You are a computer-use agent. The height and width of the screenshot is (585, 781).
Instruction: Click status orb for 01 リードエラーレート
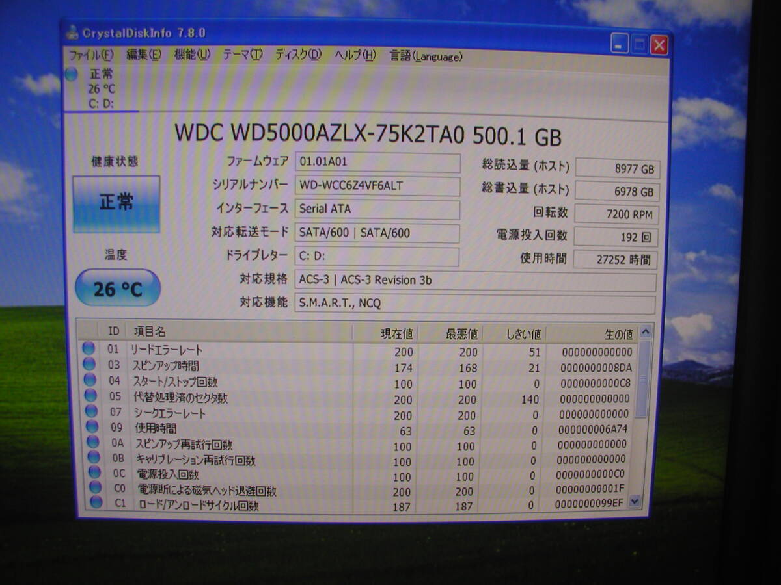pyautogui.click(x=89, y=348)
